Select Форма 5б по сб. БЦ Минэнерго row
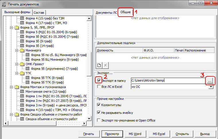218x139 pixels. (59, 55)
